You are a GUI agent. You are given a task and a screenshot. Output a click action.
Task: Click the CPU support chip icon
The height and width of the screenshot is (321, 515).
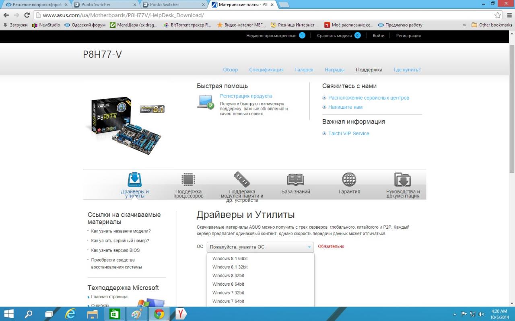(x=188, y=180)
